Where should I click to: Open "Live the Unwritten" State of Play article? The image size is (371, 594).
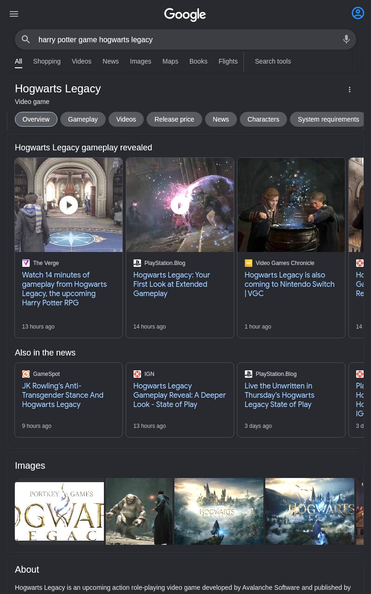click(x=279, y=395)
